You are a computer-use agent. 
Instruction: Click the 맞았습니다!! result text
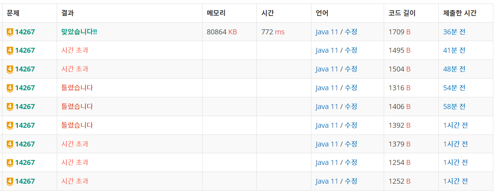[x=79, y=32]
